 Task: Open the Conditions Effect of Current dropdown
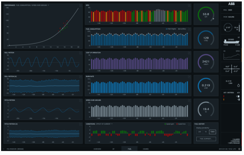pyautogui.click(x=112, y=124)
